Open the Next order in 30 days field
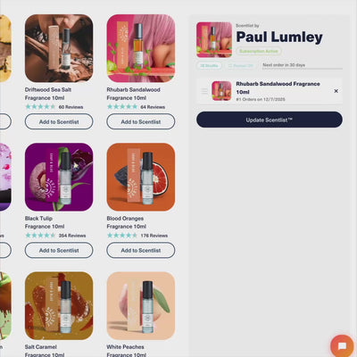Viewport: 357px width, 357px height. click(x=302, y=65)
